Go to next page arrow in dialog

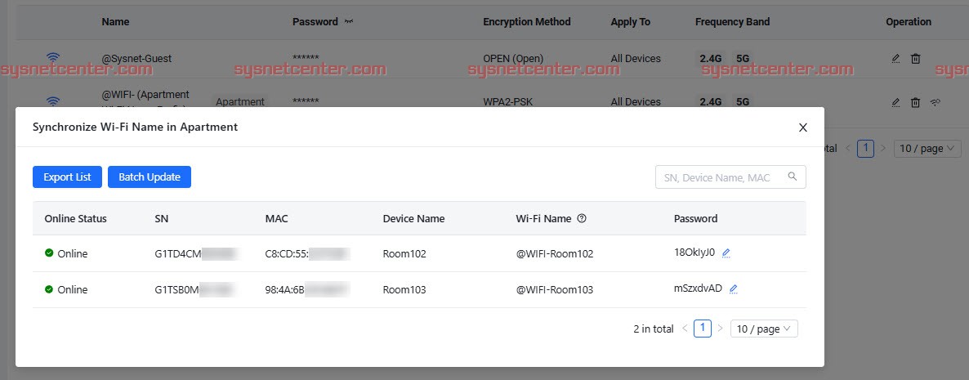pos(720,329)
